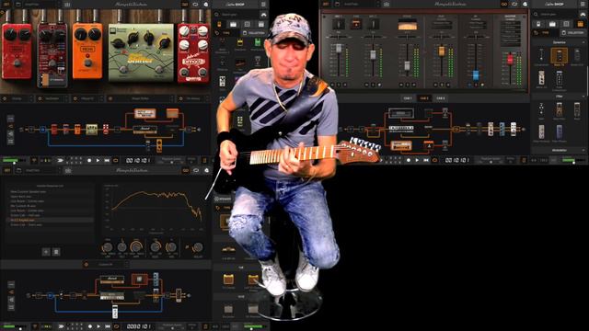Image resolution: width=589 pixels, height=331 pixels.
Task: Open Custom Shop in the top-right window
Action: click(555, 4)
